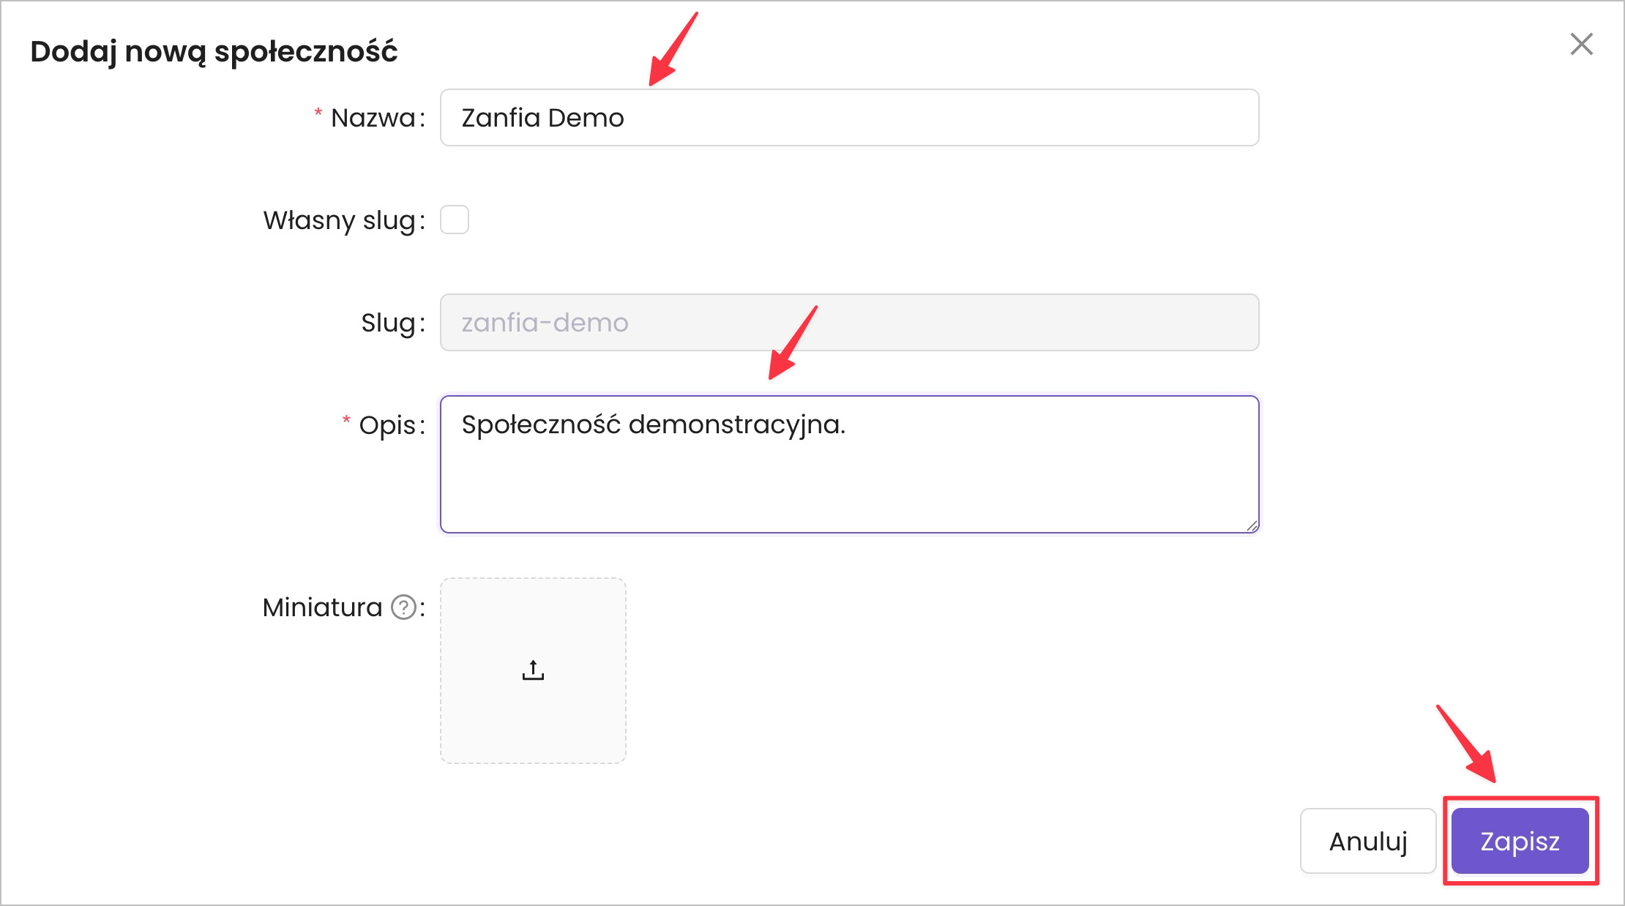Focus the Nazwa field containing Zanfia Demo

click(849, 118)
